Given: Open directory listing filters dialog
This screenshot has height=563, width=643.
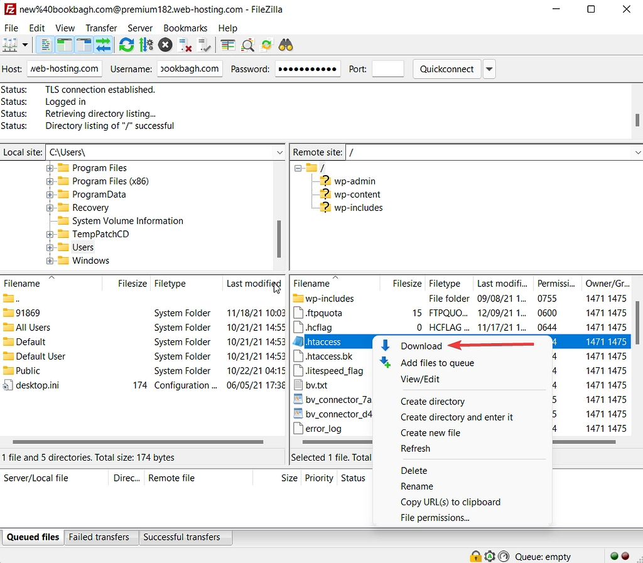Looking at the screenshot, I should point(227,45).
